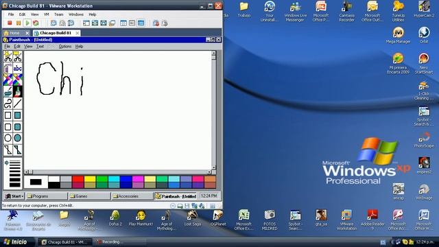Image resolution: width=439 pixels, height=247 pixels.
Task: Click VMware Revert to Snapshot icon
Action: pos(62,23)
